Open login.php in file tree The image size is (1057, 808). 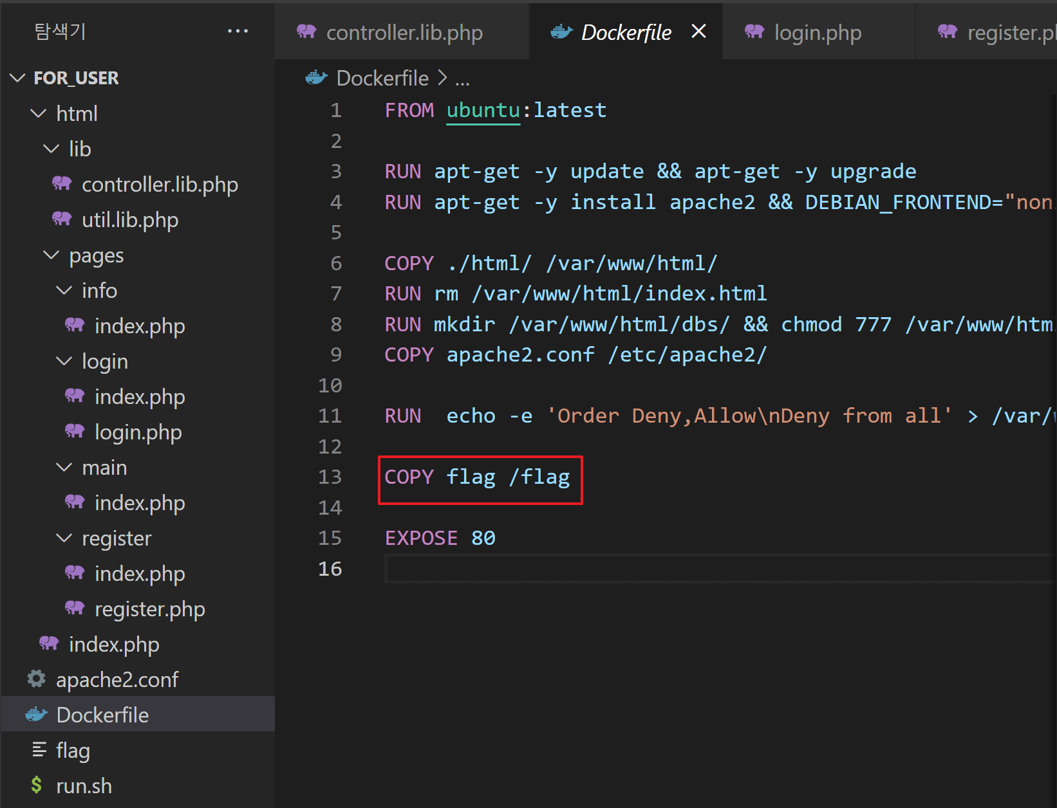pos(138,432)
